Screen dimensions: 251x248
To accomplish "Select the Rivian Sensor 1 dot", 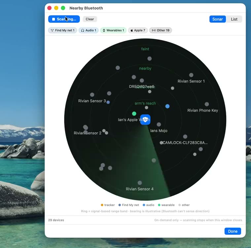I will 191,75.
